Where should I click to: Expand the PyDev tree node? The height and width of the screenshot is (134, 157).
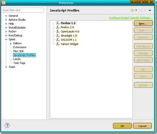(x=6, y=32)
